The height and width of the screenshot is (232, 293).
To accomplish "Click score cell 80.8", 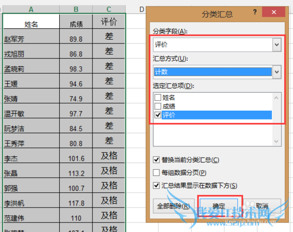I will pyautogui.click(x=76, y=141).
